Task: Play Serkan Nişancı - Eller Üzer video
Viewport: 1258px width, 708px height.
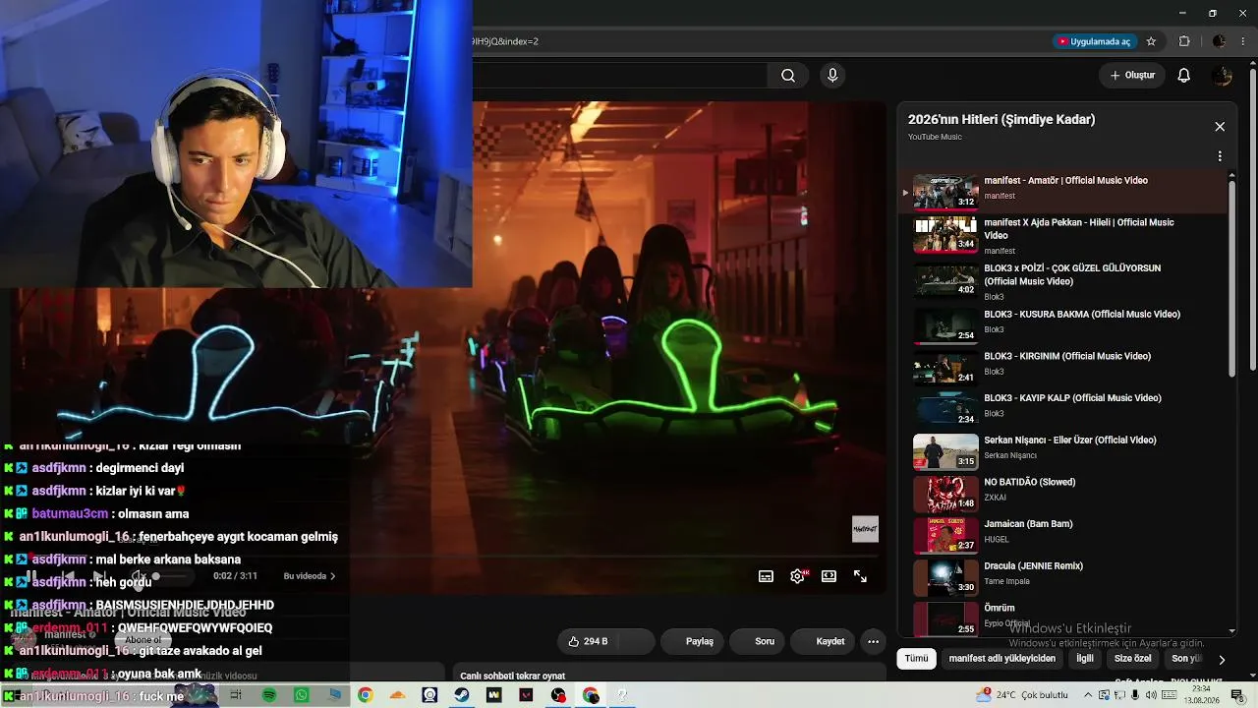Action: pyautogui.click(x=1064, y=452)
